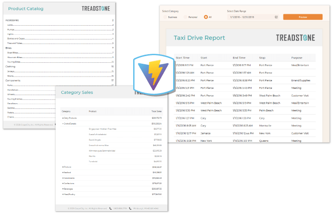Image resolution: width=332 pixels, height=214 pixels.
Task: Click the Morrisville stop cell
Action: tap(265, 126)
